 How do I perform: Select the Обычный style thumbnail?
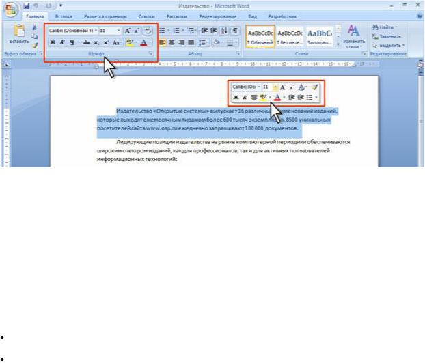260,37
